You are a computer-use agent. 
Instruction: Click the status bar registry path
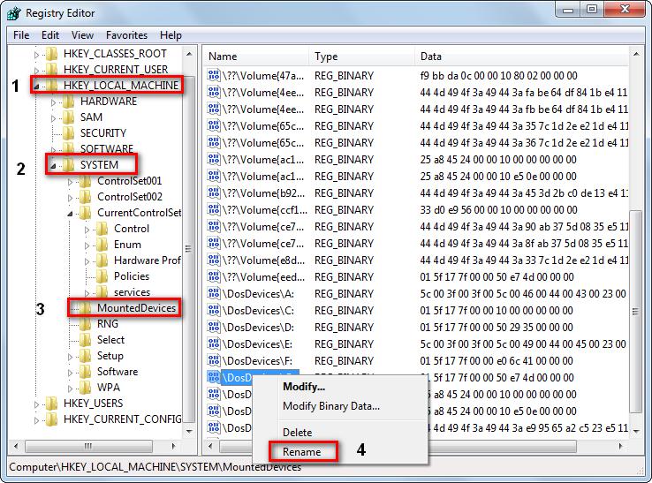[x=155, y=467]
